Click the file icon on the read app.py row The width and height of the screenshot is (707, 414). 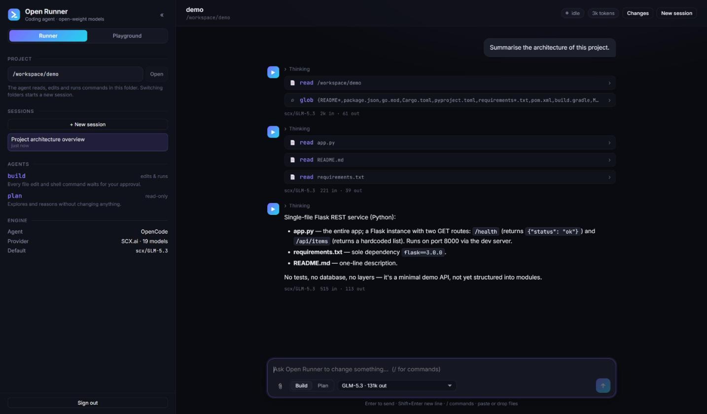click(292, 143)
